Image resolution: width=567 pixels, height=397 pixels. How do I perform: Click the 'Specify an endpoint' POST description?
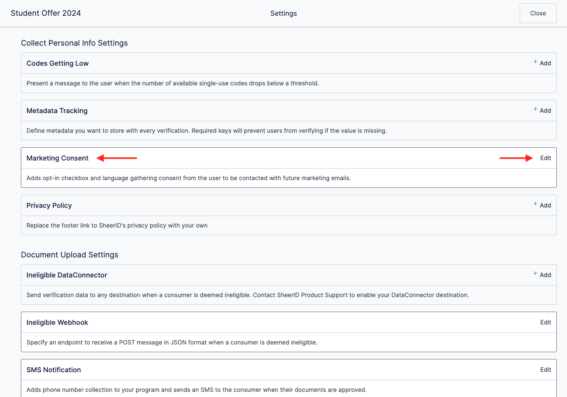[x=172, y=342]
